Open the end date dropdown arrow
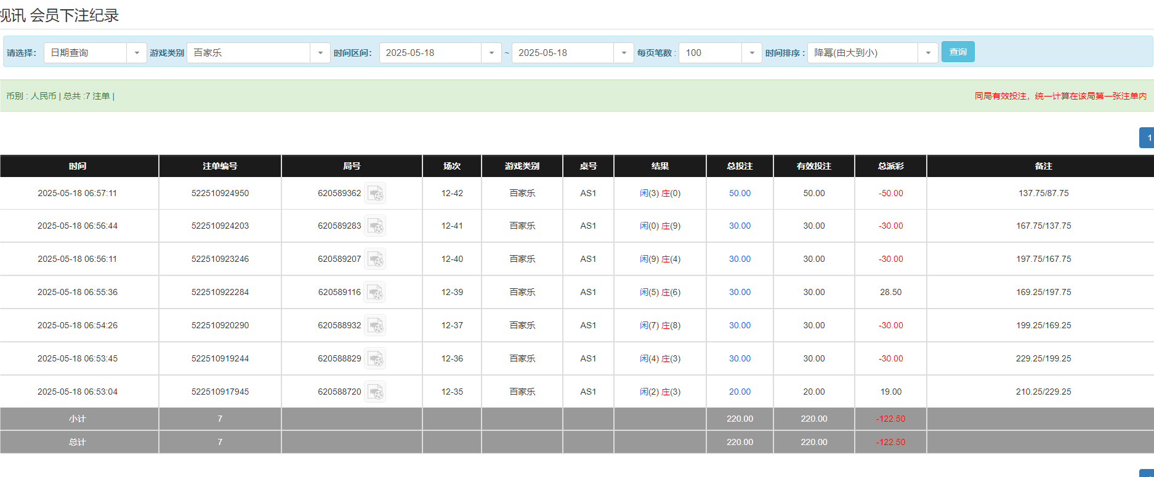The width and height of the screenshot is (1154, 477). (x=623, y=53)
